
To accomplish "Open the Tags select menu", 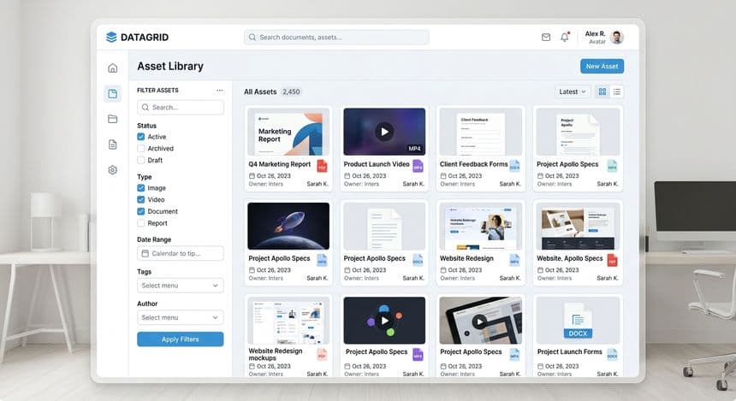I will pyautogui.click(x=181, y=286).
